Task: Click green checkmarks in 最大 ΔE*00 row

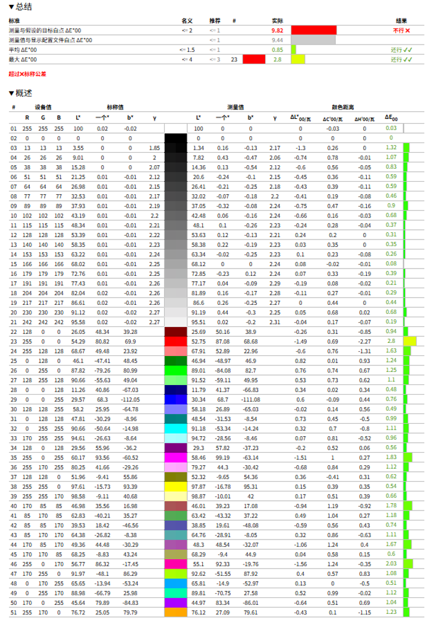Action: (407, 59)
